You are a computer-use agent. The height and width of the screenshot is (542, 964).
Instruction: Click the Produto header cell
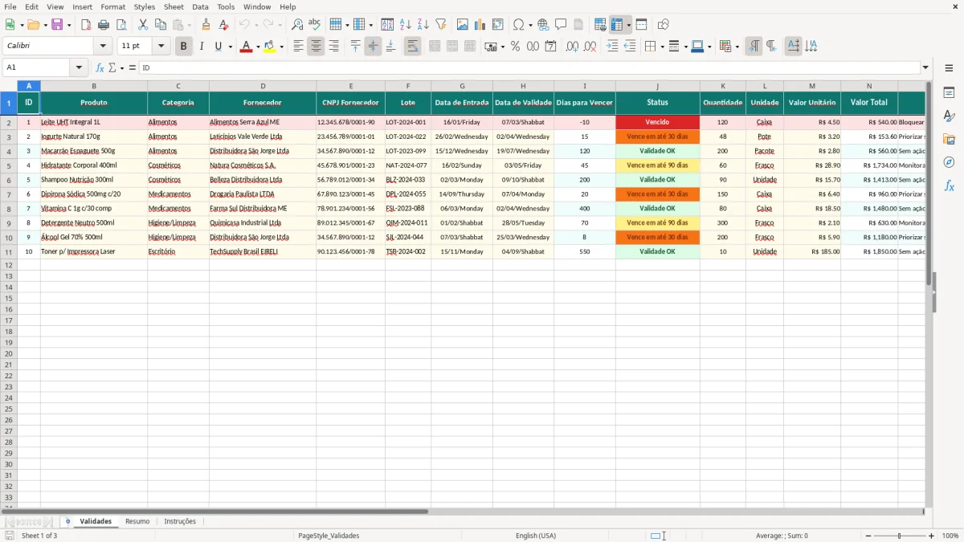pos(94,103)
